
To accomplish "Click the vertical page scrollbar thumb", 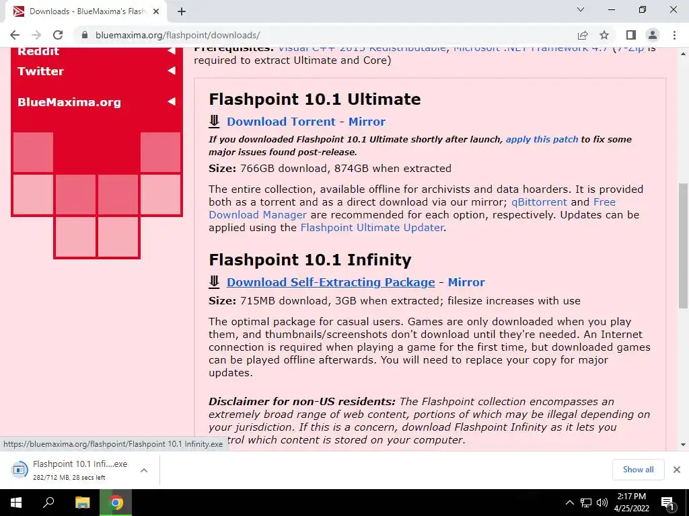I will point(684,246).
